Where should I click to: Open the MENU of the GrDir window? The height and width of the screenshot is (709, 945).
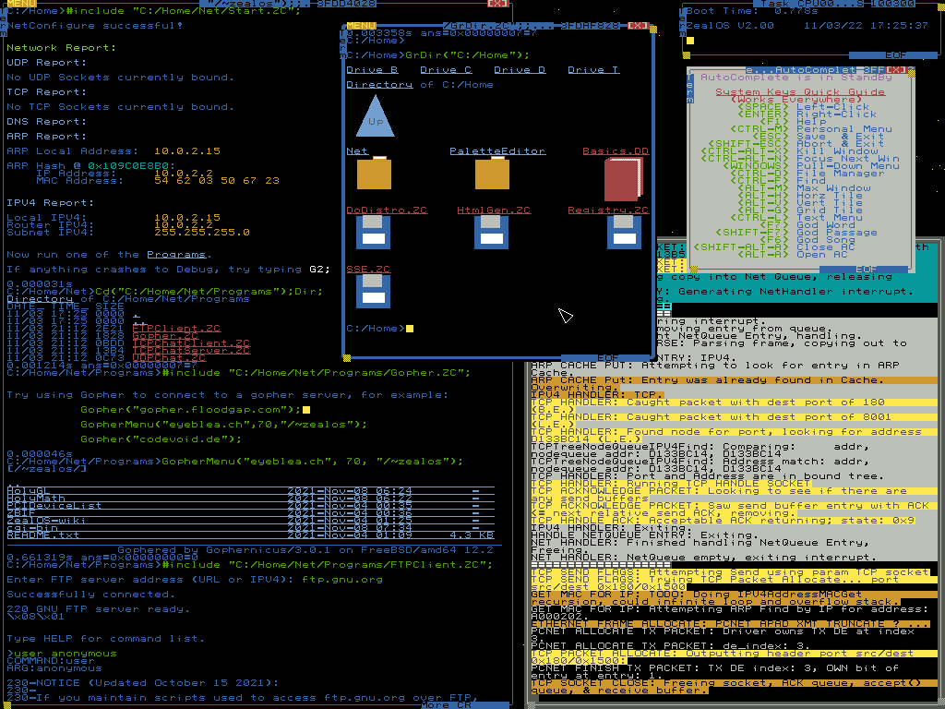click(361, 26)
